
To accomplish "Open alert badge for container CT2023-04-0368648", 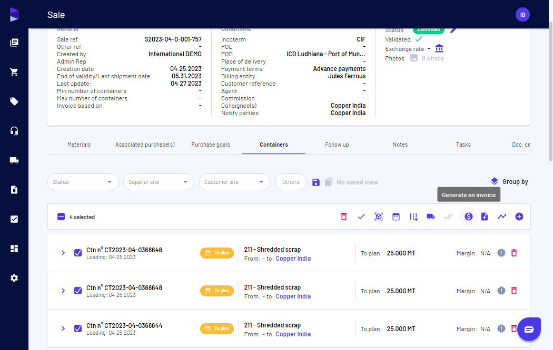I will 501,291.
